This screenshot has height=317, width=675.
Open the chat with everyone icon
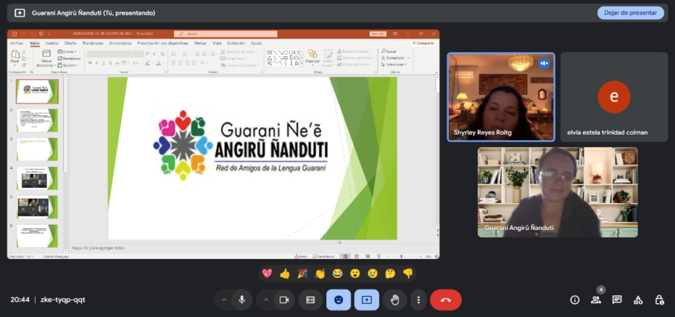(617, 300)
